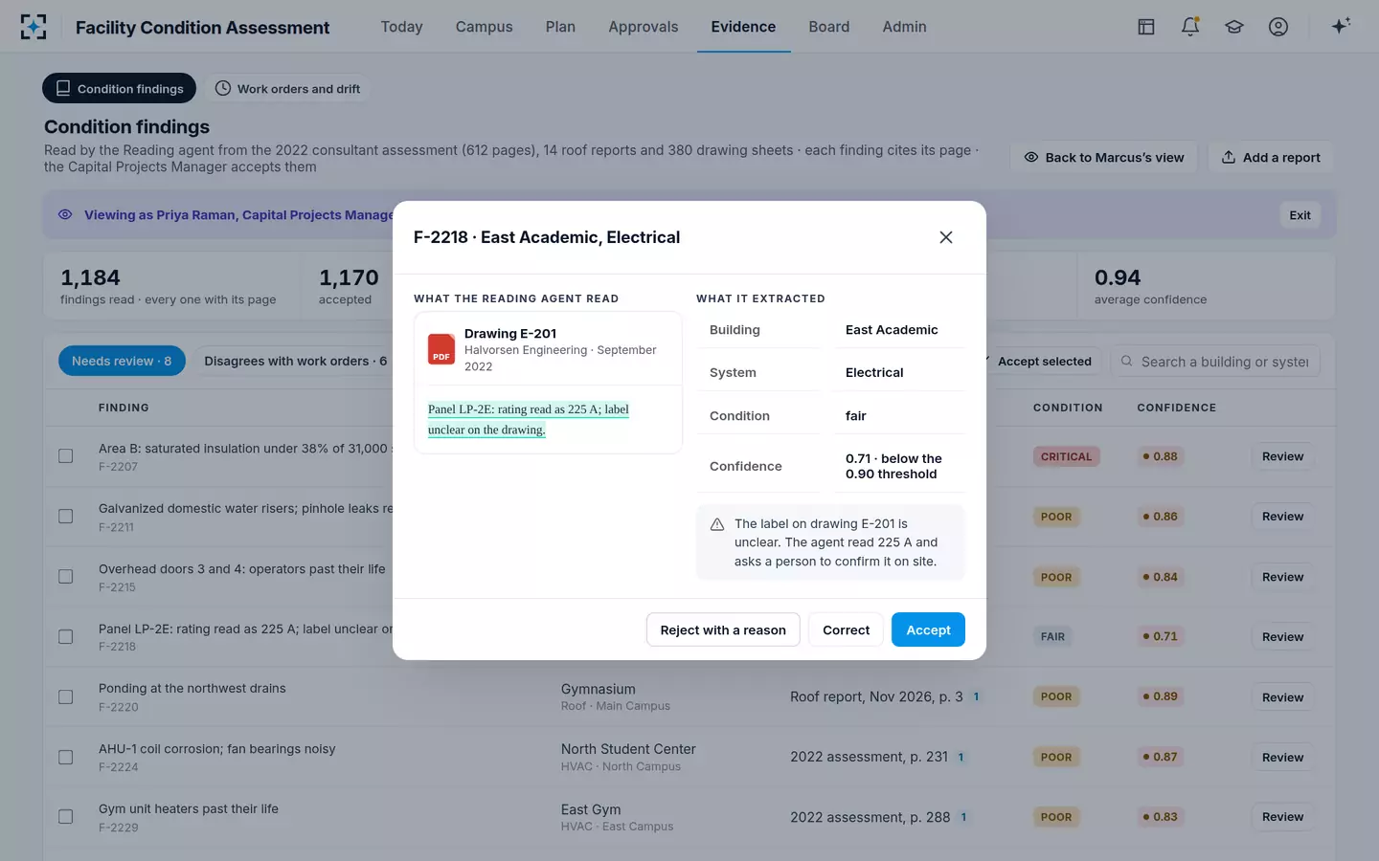The image size is (1379, 861).
Task: Click the search a building or system field
Action: point(1215,362)
